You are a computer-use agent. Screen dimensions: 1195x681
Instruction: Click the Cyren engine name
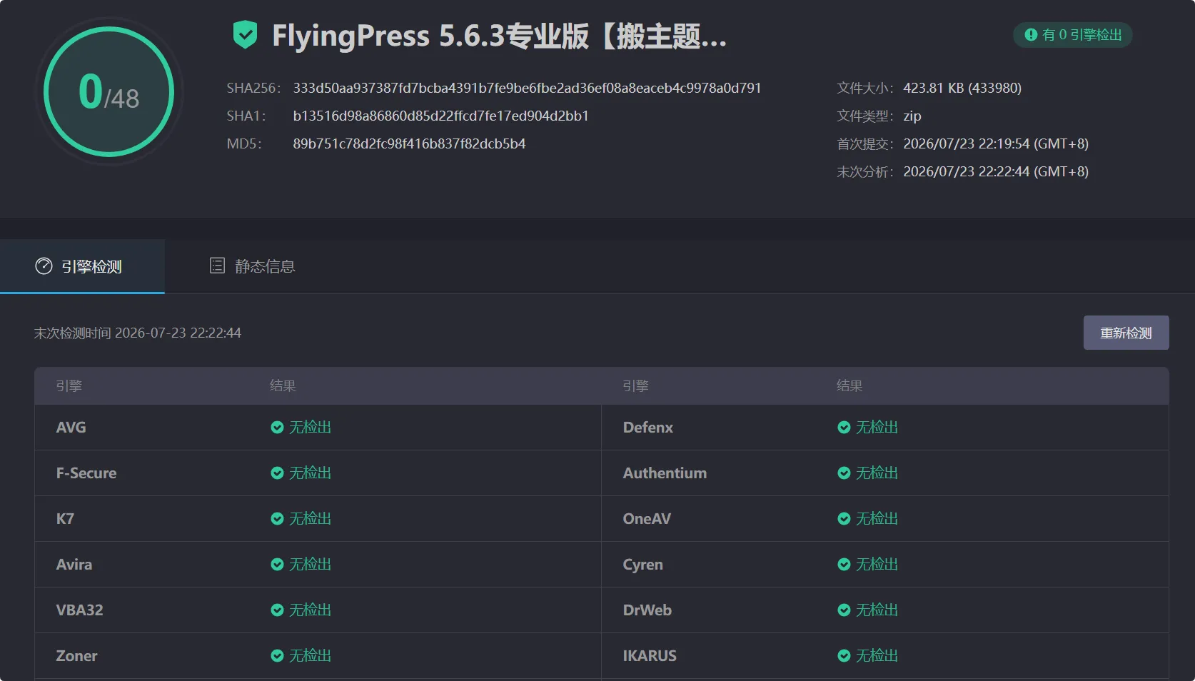point(642,565)
